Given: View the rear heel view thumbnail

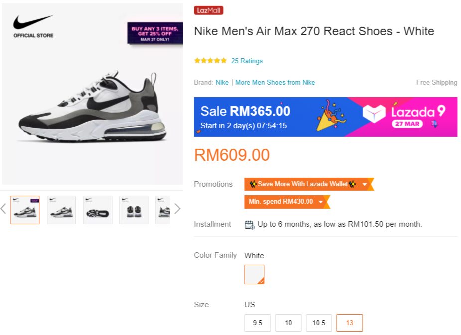Looking at the screenshot, I should (x=134, y=210).
